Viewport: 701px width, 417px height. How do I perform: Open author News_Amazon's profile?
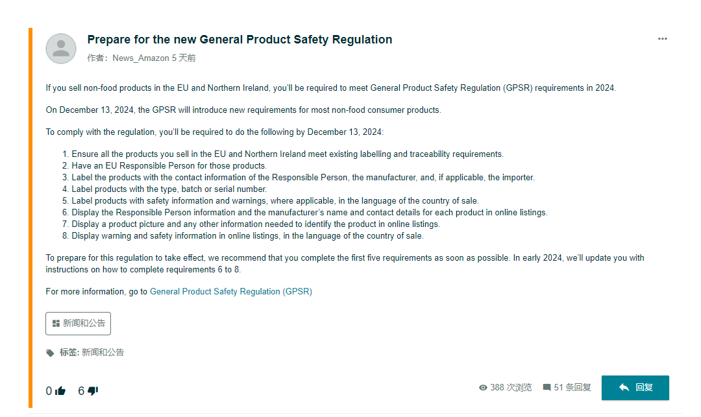click(x=141, y=58)
